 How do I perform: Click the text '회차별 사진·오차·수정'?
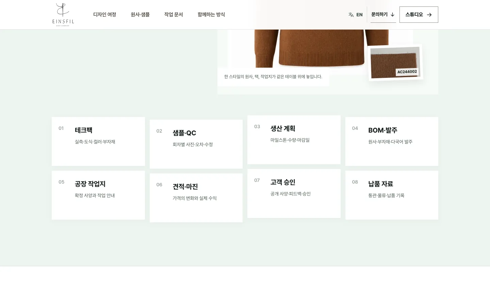(193, 144)
